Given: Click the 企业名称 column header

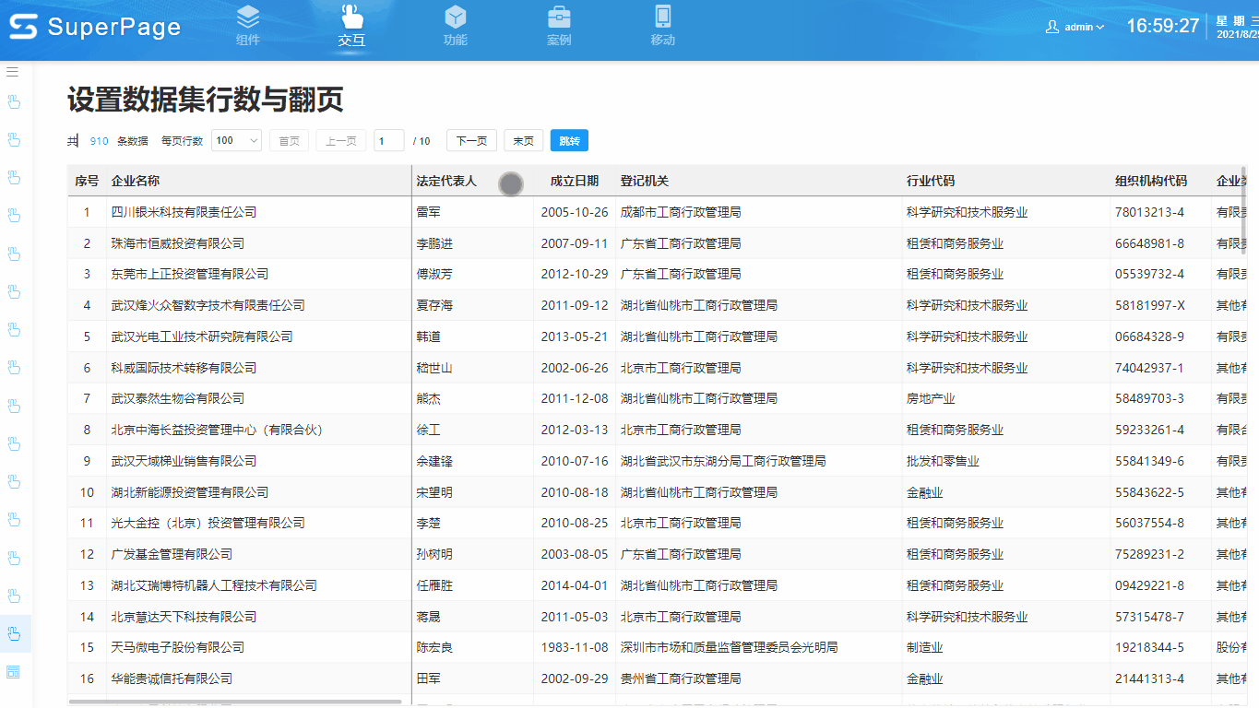Looking at the screenshot, I should click(x=136, y=182).
